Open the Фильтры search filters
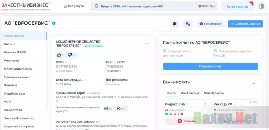The image size is (269, 130). click(x=206, y=6)
